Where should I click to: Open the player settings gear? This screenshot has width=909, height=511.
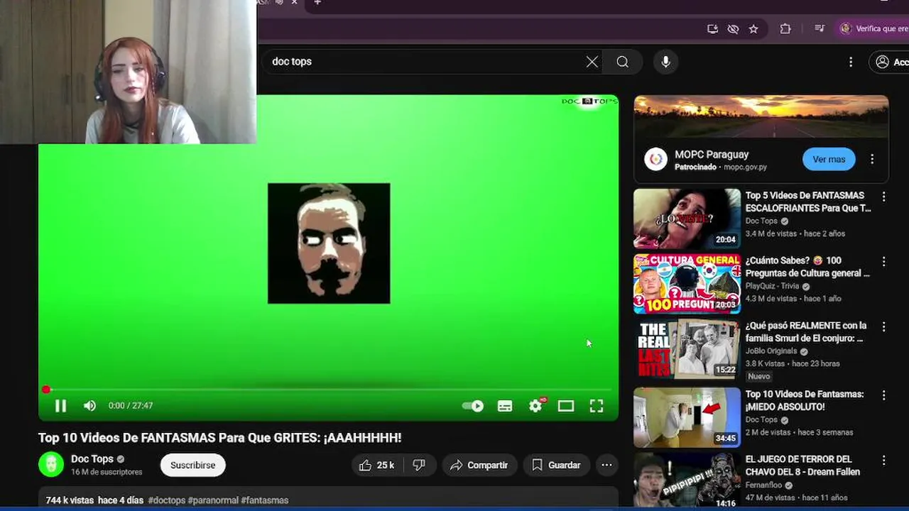[536, 405]
